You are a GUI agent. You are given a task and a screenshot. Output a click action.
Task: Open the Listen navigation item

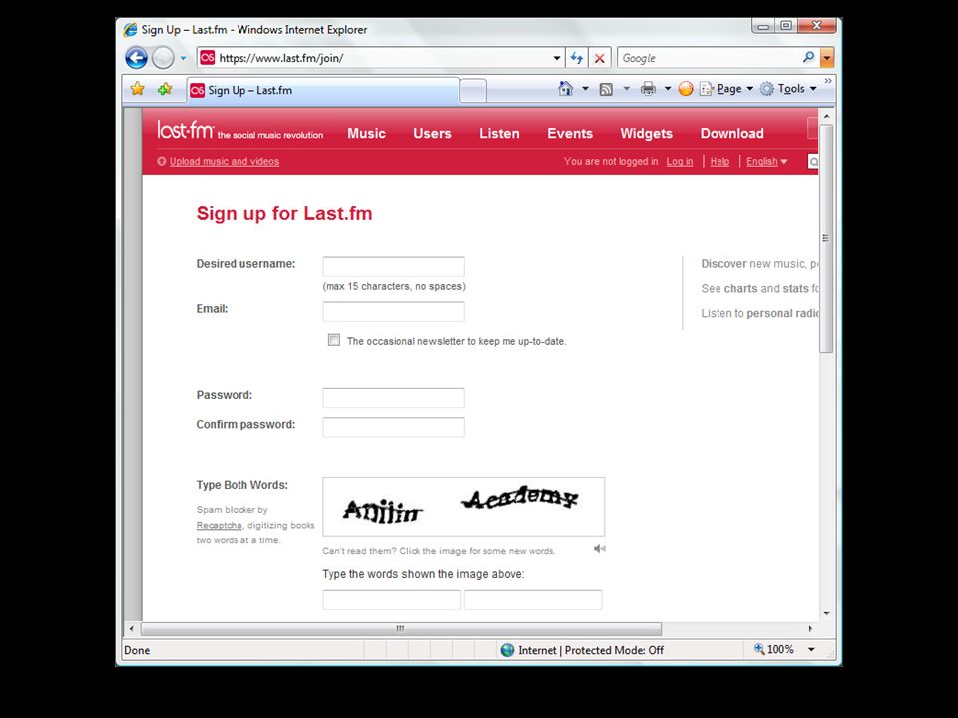point(499,133)
